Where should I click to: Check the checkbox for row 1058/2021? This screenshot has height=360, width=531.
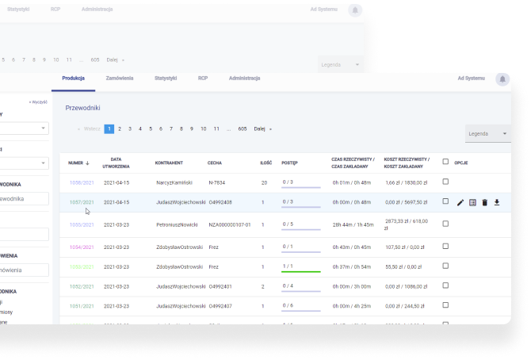(445, 182)
